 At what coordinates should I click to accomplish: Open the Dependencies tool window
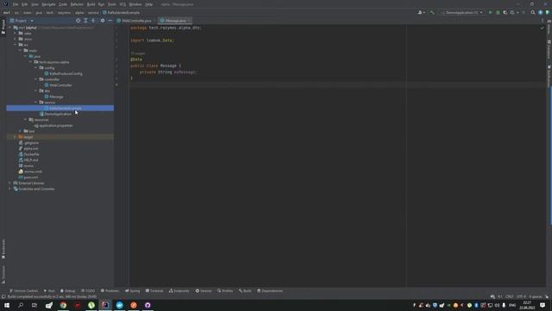270,291
